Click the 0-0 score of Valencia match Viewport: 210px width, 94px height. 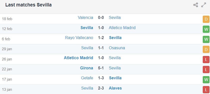[101, 17]
